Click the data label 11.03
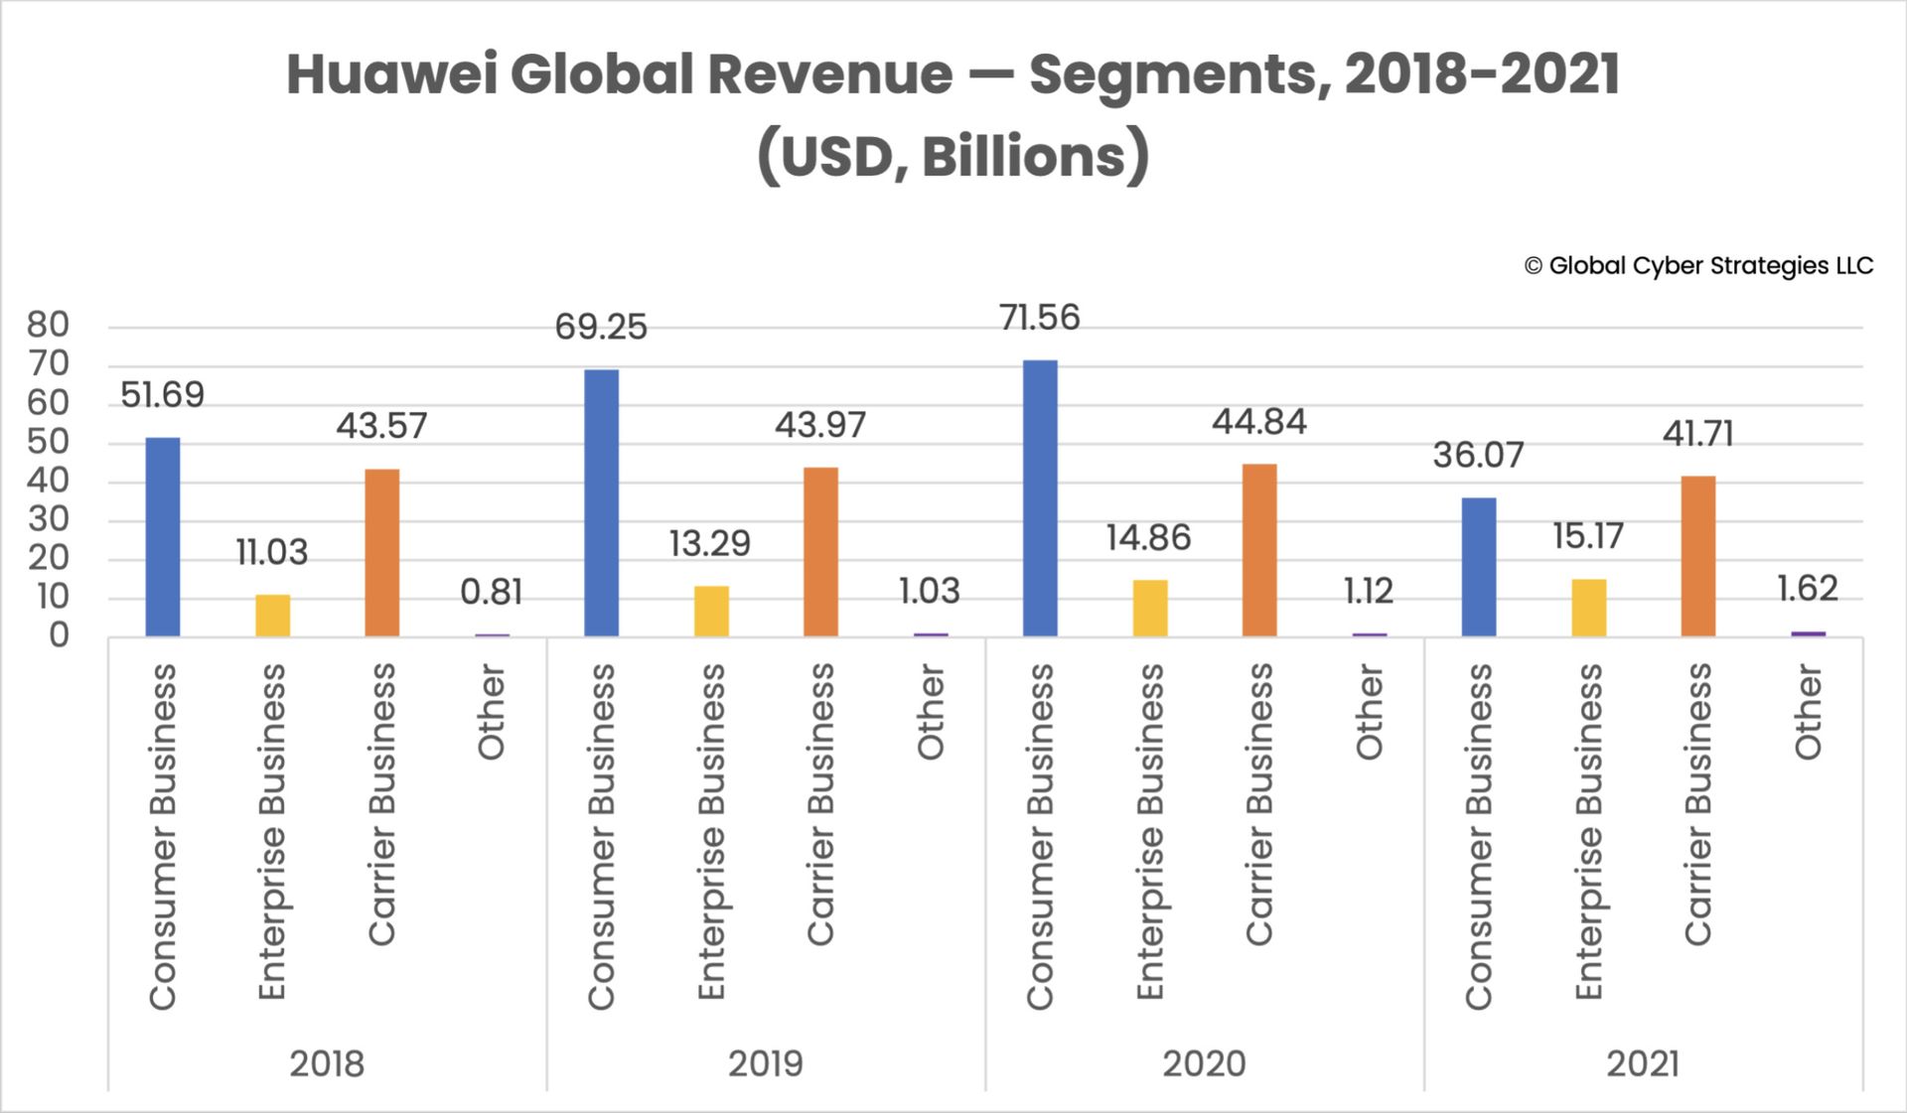The width and height of the screenshot is (1907, 1113). [272, 552]
